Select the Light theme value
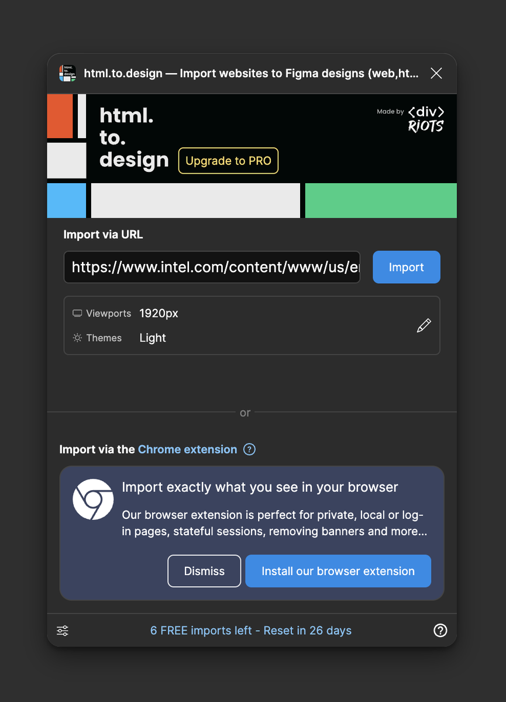Screen dimensions: 506x702 (153, 338)
